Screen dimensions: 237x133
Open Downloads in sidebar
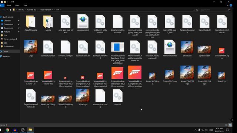pos(8,24)
